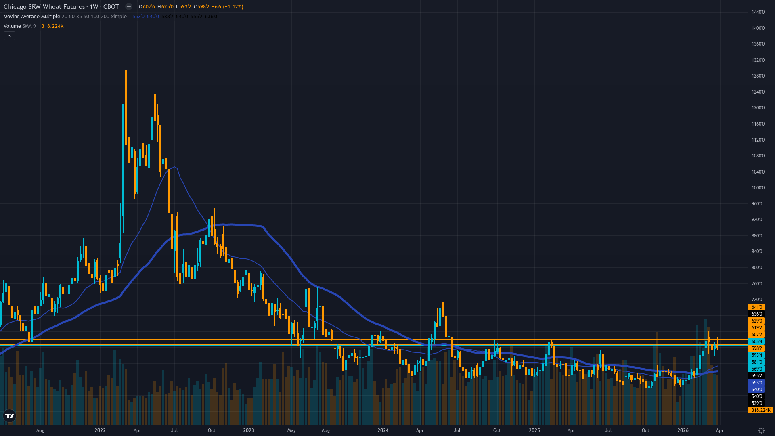Collapse the indicator legend with the chevron
Viewport: 775px width, 436px height.
9,36
